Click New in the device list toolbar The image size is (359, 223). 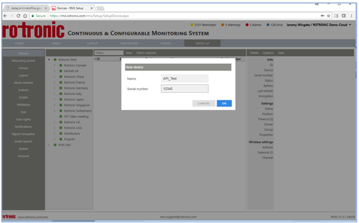point(129,53)
